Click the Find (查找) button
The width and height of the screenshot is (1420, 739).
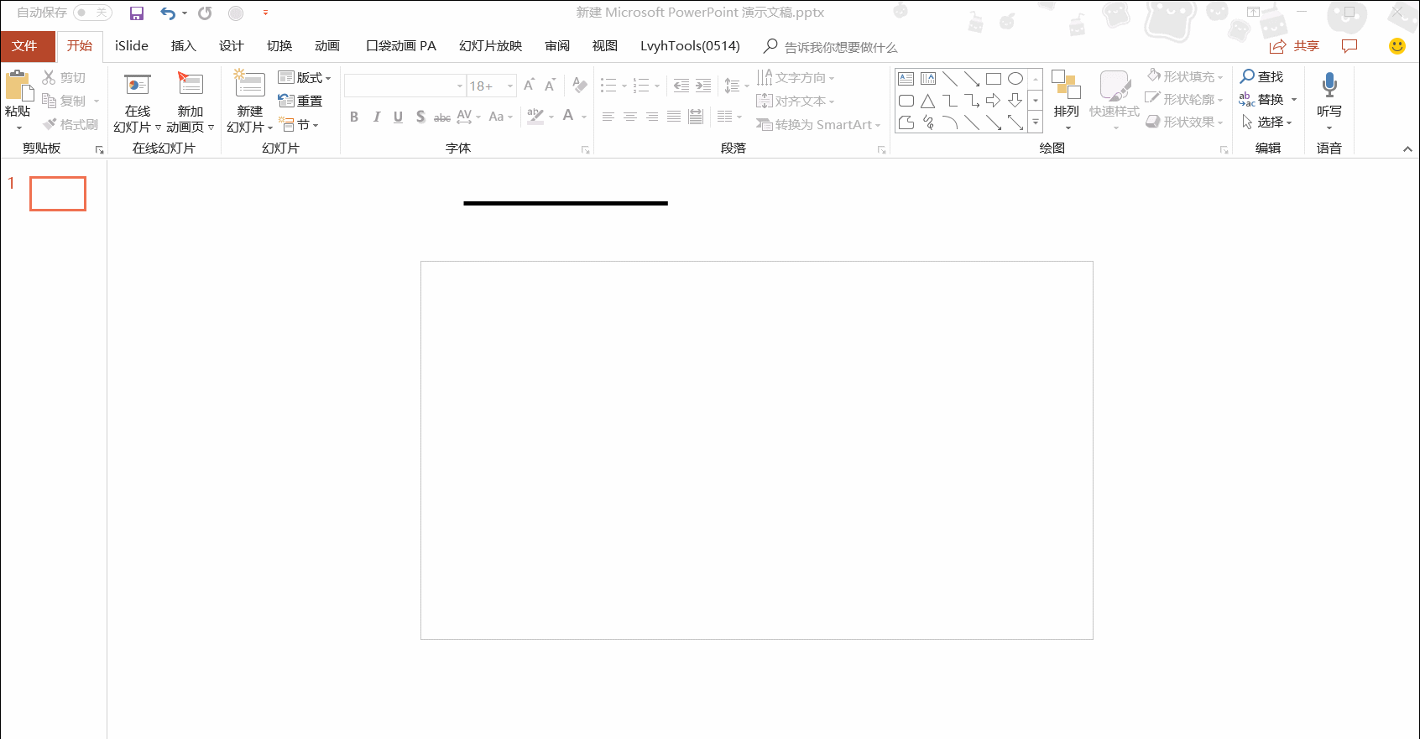1262,77
